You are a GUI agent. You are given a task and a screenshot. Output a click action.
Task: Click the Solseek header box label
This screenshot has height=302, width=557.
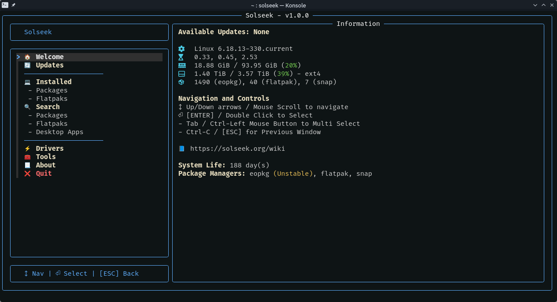click(38, 32)
